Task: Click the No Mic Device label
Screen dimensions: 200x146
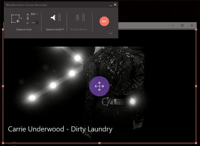Action: [78, 29]
